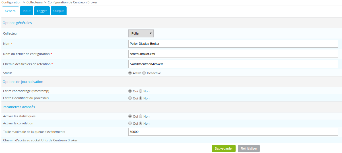Click the Options générales section header
Image resolution: width=342 pixels, height=153 pixels.
coord(17,23)
